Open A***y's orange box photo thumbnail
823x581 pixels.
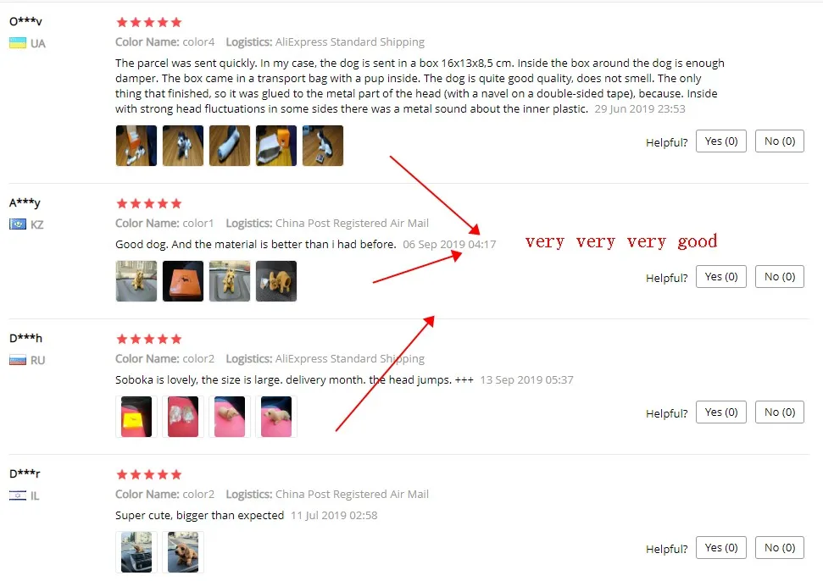pos(183,281)
